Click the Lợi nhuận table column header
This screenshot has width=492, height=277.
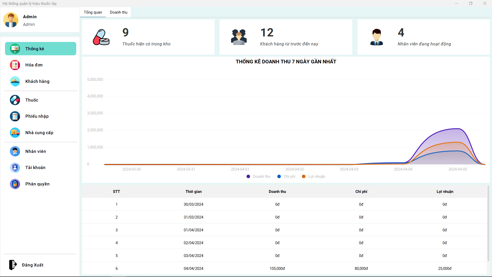(445, 192)
